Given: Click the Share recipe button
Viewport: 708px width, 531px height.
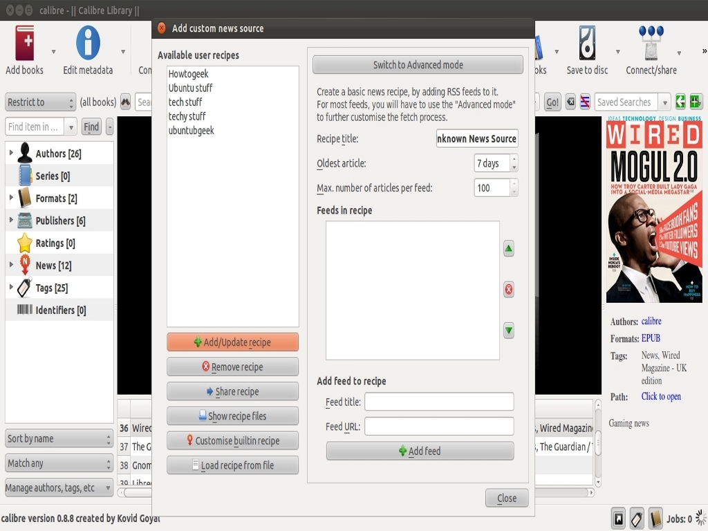Looking at the screenshot, I should [x=232, y=391].
